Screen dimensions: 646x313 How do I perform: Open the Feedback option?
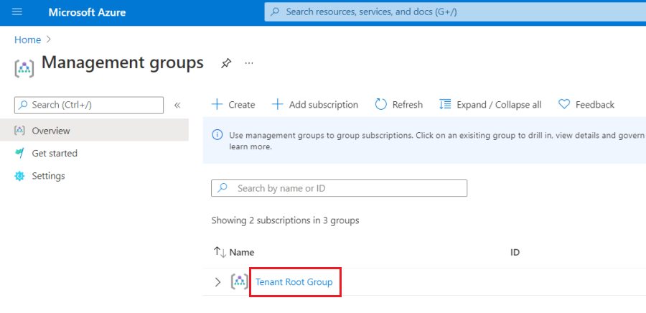pyautogui.click(x=586, y=105)
